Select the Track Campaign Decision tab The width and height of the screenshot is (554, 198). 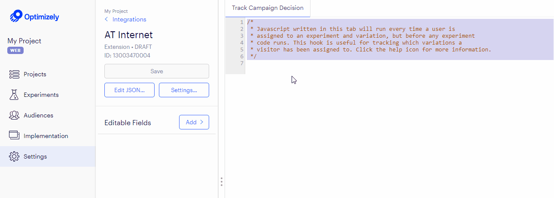click(x=268, y=8)
